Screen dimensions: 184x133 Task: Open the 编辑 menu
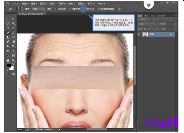(25, 3)
